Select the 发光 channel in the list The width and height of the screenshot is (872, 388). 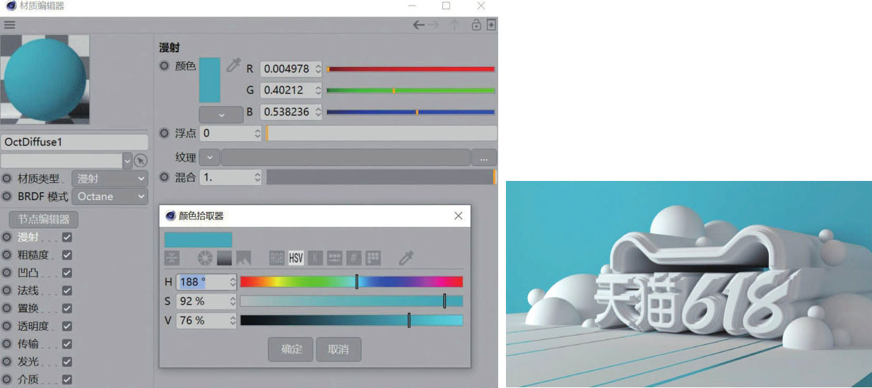(x=28, y=362)
